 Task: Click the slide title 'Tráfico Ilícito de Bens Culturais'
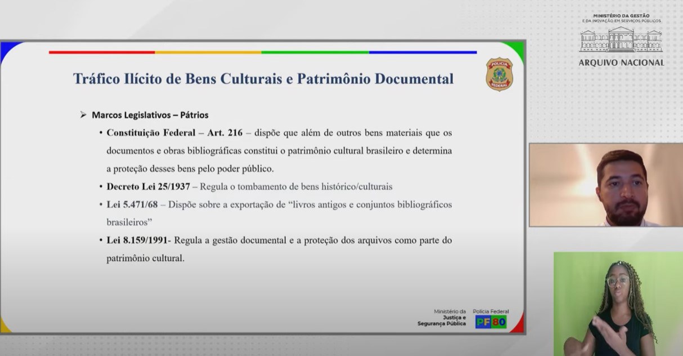263,79
